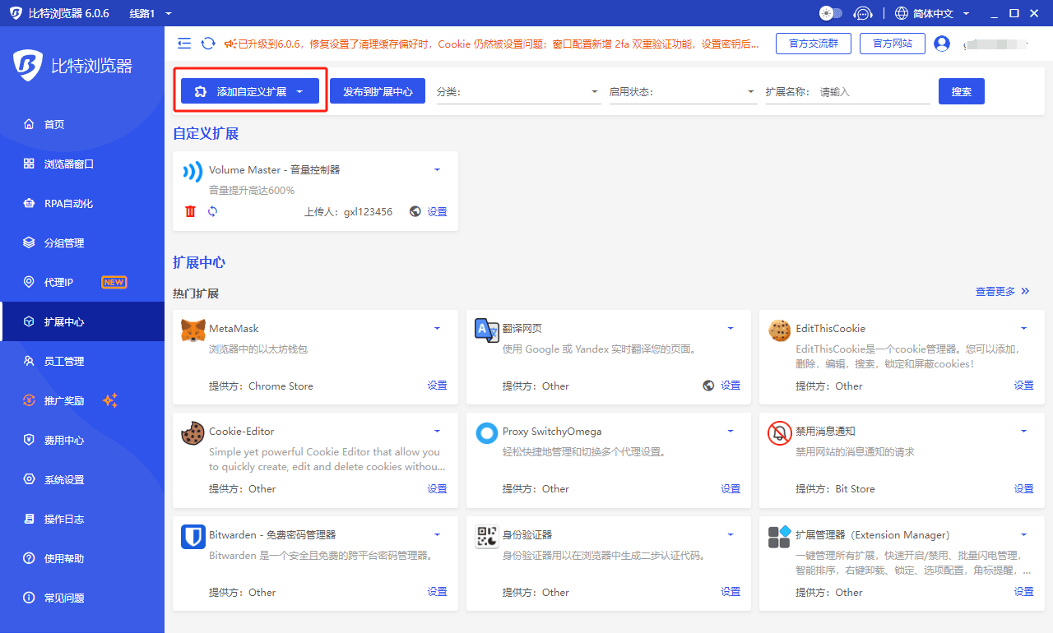Open RPA自动化 in the sidebar

(82, 203)
